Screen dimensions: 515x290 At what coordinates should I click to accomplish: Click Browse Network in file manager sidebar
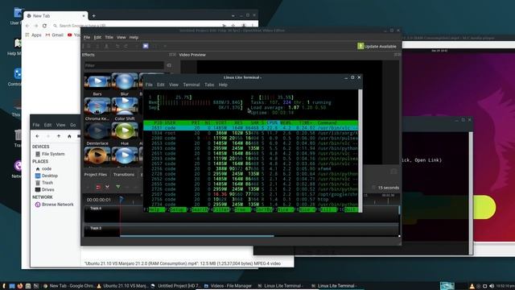(54, 205)
